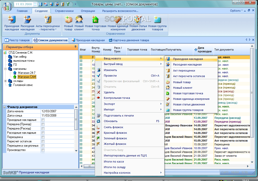Click the Новый товар ribbon icon
The height and width of the screenshot is (181, 258).
[x=68, y=20]
